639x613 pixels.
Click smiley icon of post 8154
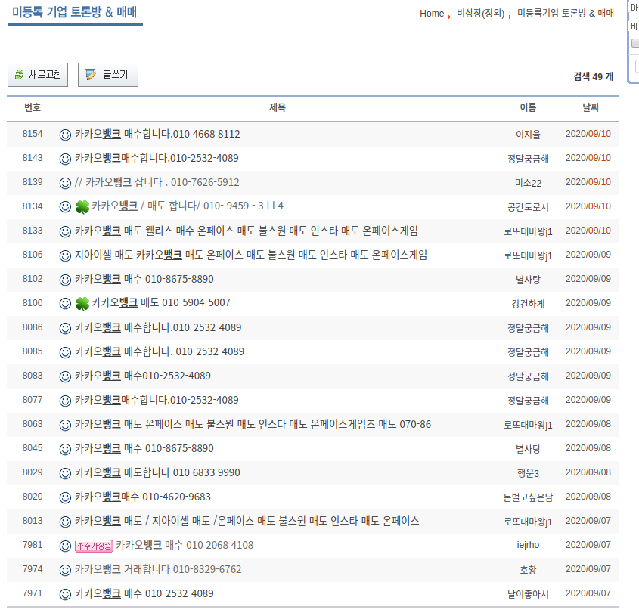pos(65,135)
